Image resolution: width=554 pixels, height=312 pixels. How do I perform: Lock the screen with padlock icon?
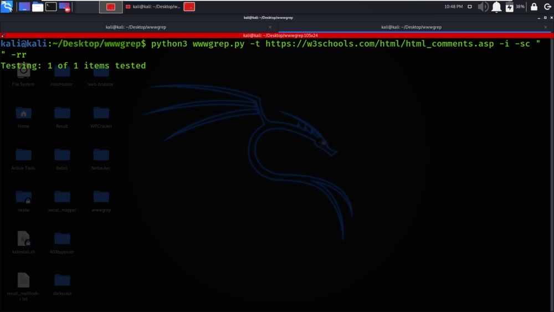point(534,7)
